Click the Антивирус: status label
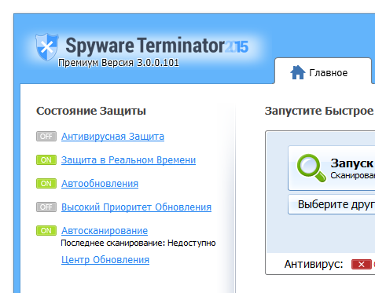 pos(314,264)
